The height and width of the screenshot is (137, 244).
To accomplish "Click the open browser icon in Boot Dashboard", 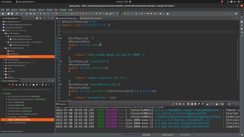I will pyautogui.click(x=20, y=85).
